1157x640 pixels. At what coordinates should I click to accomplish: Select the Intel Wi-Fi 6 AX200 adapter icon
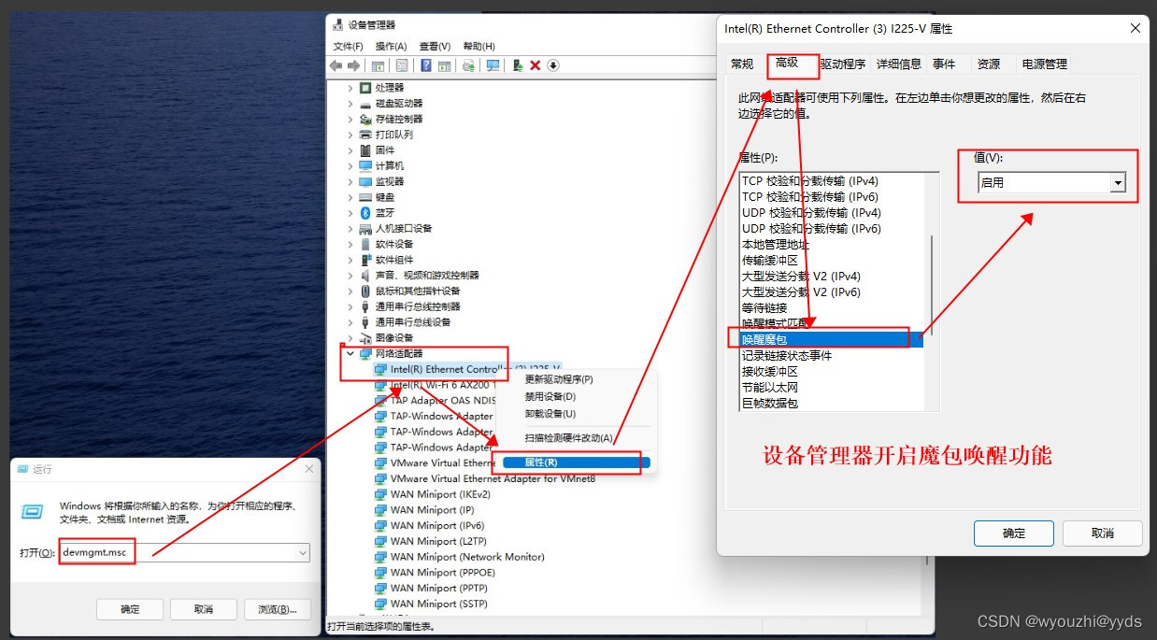click(x=382, y=384)
